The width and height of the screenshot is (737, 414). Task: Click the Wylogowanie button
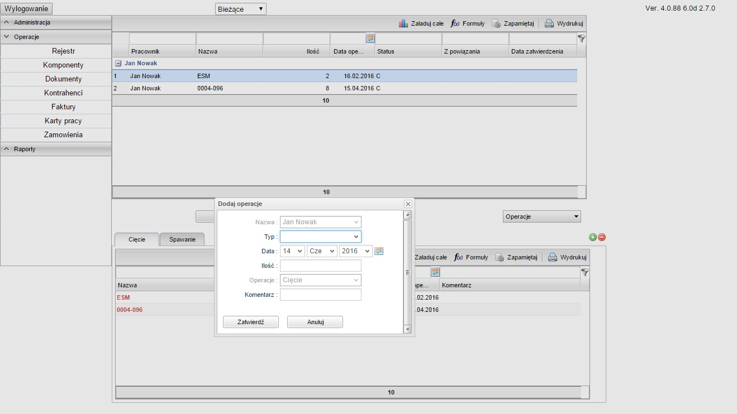pyautogui.click(x=27, y=8)
